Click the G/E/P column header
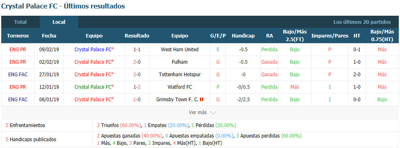This screenshot has height=148, width=400. click(x=218, y=36)
